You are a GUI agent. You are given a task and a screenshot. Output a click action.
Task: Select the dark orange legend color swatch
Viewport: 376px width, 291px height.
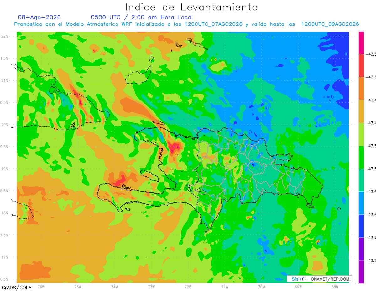point(361,89)
